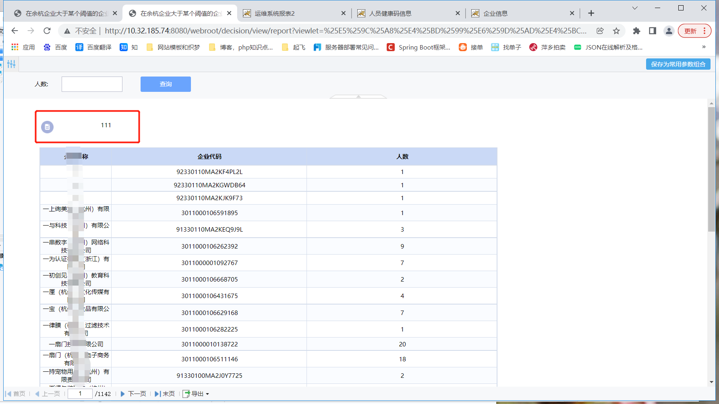Select enterprise code 3011000010138722
Viewport: 719px width, 404px height.
click(209, 344)
